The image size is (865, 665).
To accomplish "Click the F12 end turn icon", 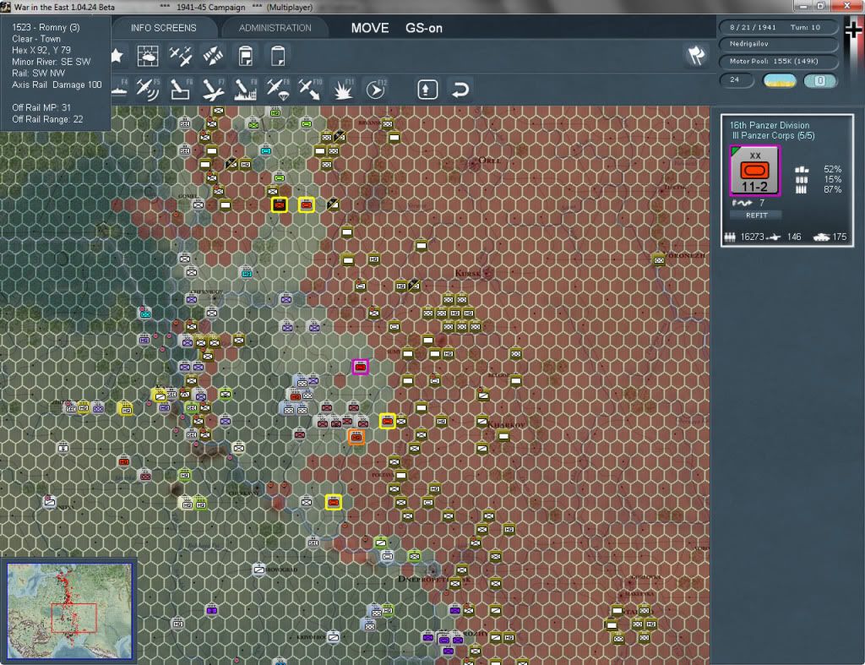I will point(376,89).
